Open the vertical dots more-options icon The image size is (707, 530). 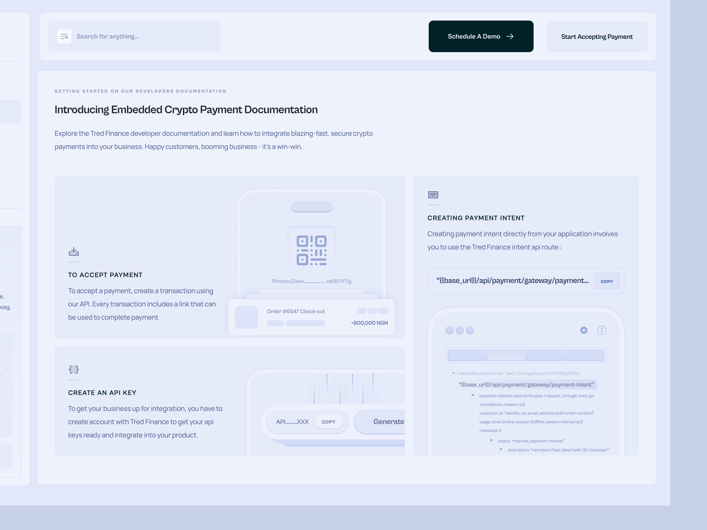coord(602,330)
